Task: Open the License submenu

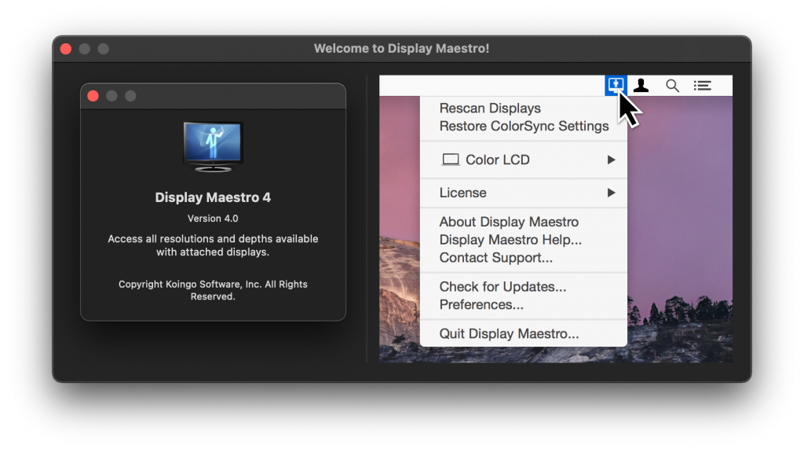Action: click(524, 193)
